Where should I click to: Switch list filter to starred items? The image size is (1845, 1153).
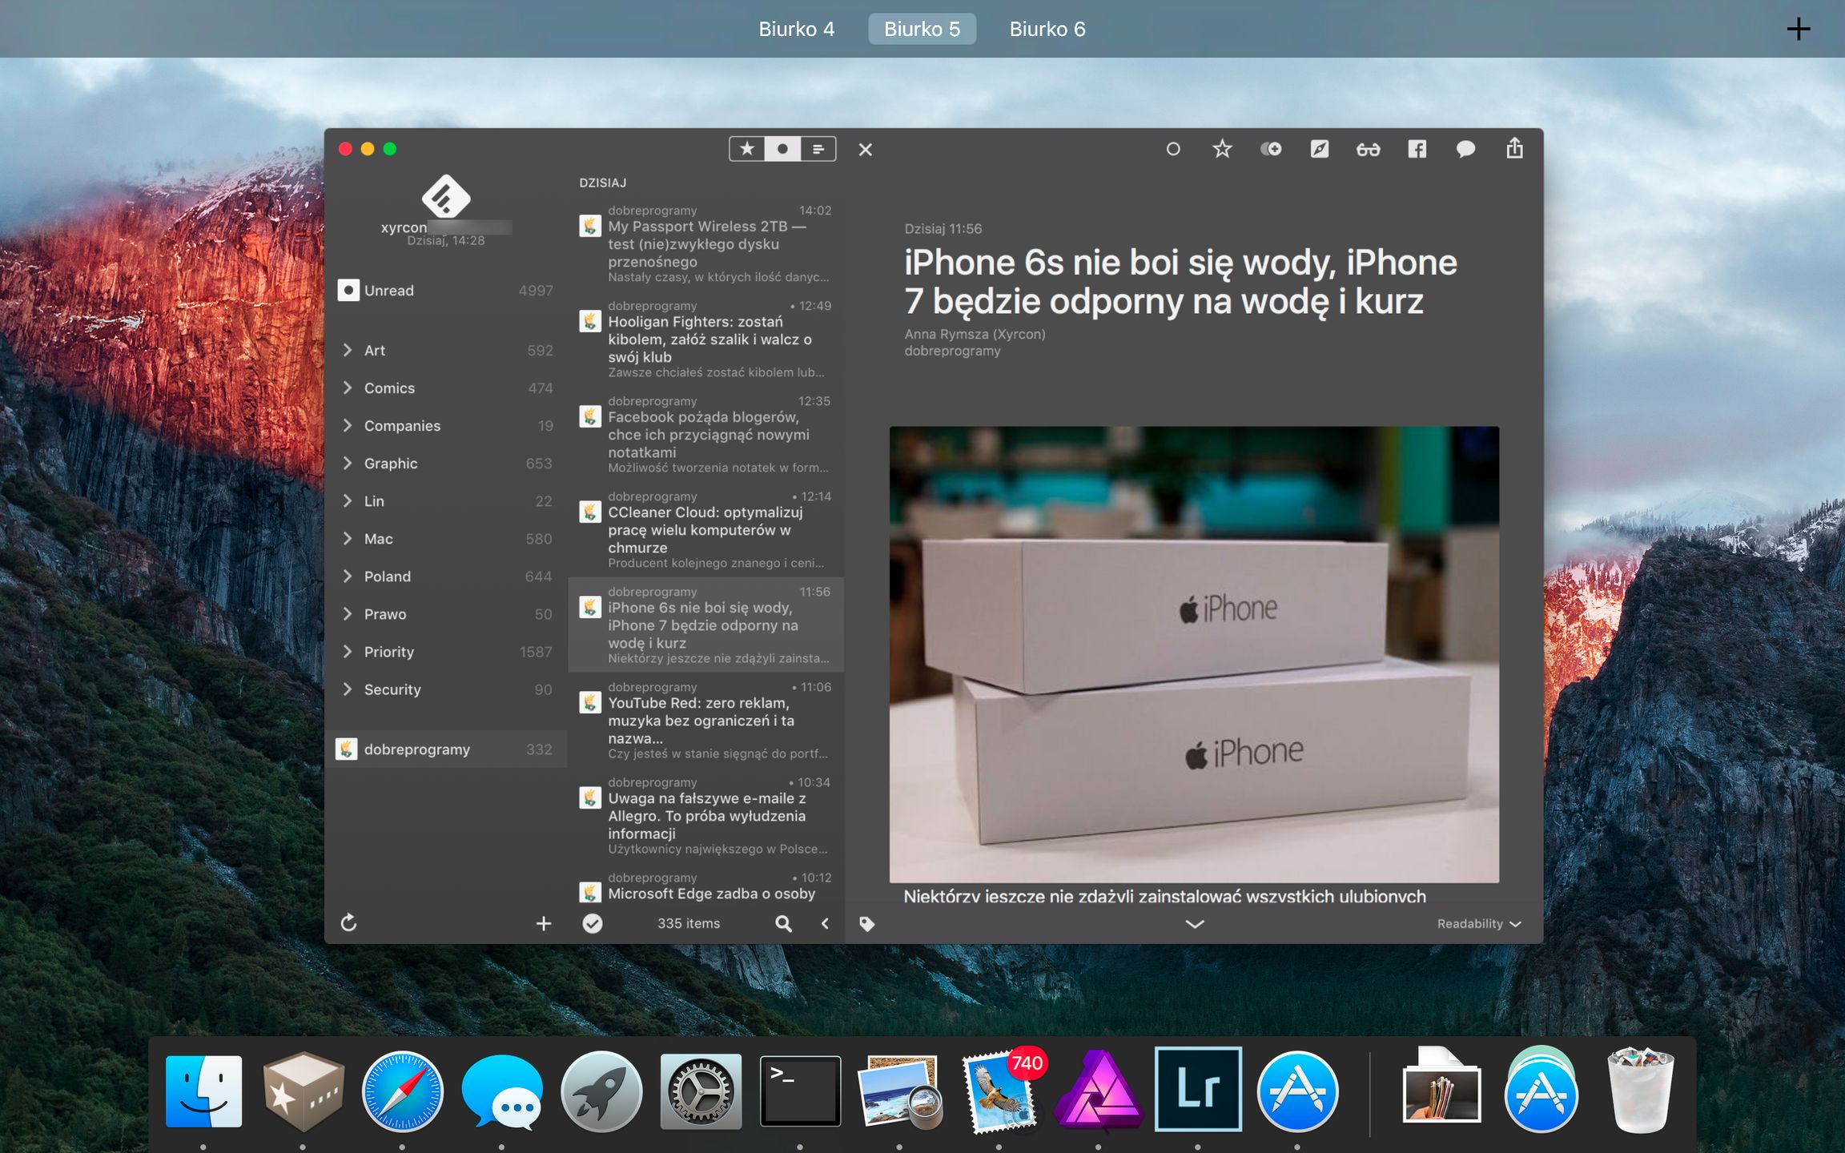747,149
